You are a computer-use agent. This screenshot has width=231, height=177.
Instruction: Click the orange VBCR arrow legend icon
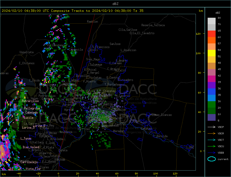pos(211,133)
